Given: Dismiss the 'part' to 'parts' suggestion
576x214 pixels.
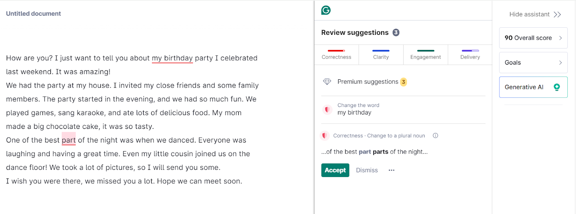Looking at the screenshot, I should [x=367, y=170].
